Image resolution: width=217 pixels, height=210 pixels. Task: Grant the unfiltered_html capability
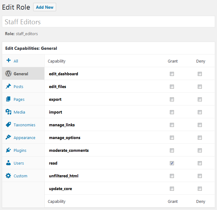(x=172, y=176)
